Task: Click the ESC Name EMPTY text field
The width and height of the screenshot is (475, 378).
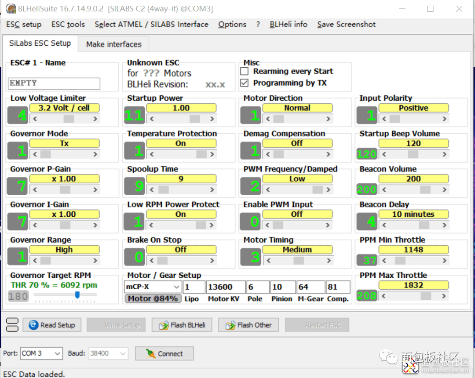Action: (54, 84)
